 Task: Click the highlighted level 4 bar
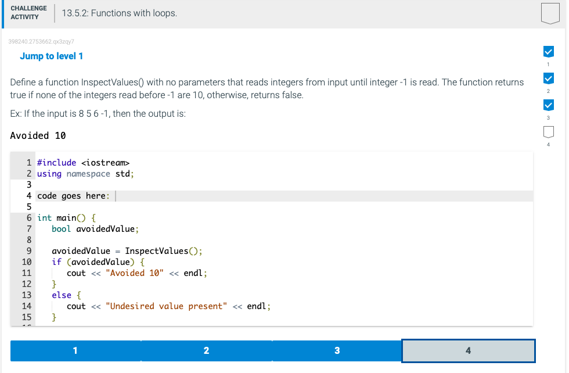coord(468,350)
